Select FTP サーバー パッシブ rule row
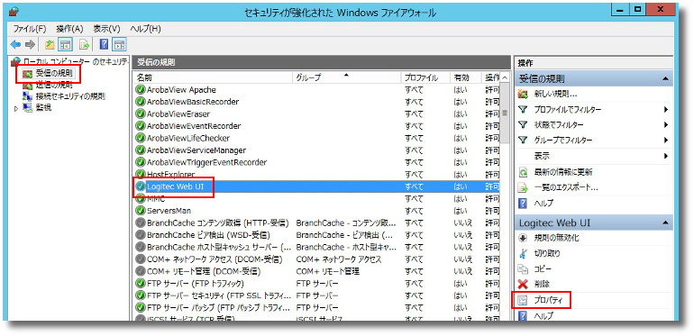The image size is (694, 336). (316, 307)
